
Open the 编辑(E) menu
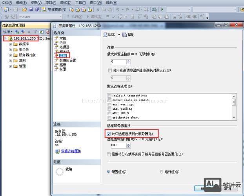click(21, 3)
